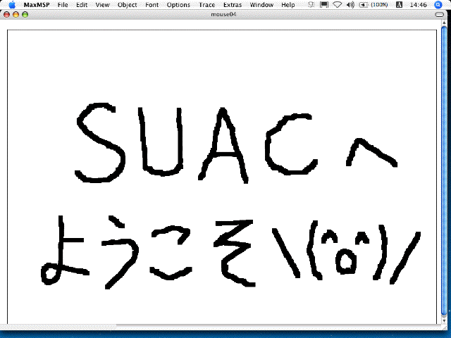Click the vertical scrollbar thumb
This screenshot has width=451, height=338.
click(444, 170)
